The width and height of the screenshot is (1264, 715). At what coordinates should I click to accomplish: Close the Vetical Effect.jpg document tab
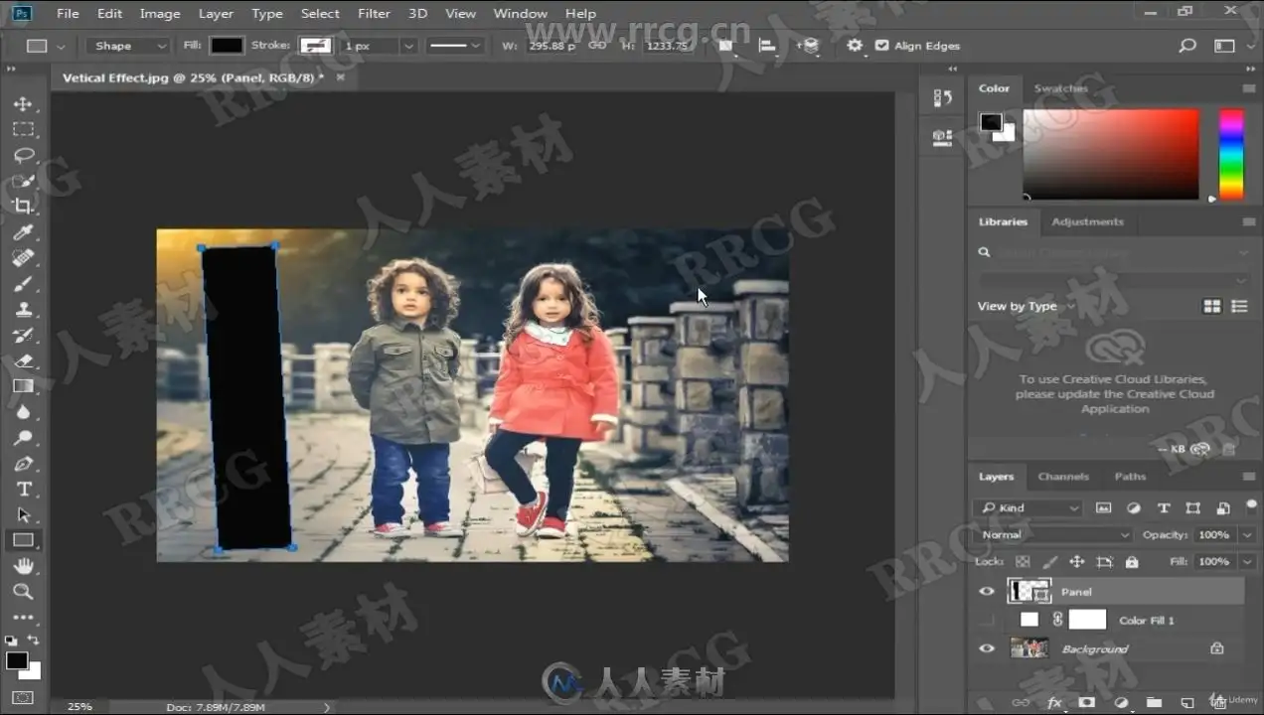coord(340,76)
